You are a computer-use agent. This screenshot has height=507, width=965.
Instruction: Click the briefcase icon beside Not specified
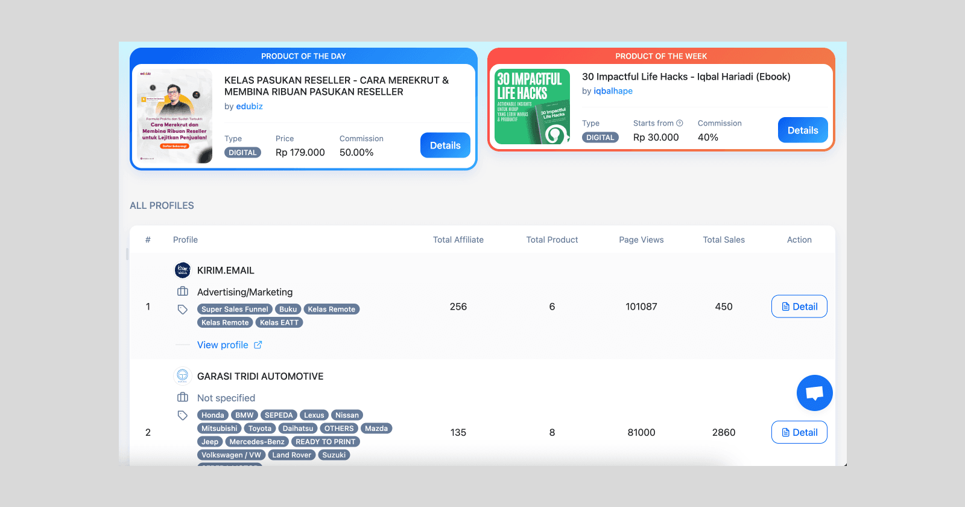[183, 398]
